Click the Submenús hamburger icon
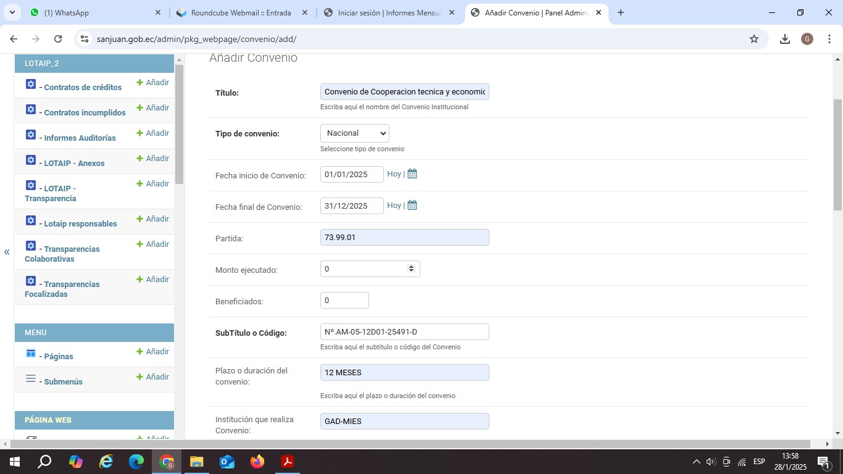 (31, 379)
